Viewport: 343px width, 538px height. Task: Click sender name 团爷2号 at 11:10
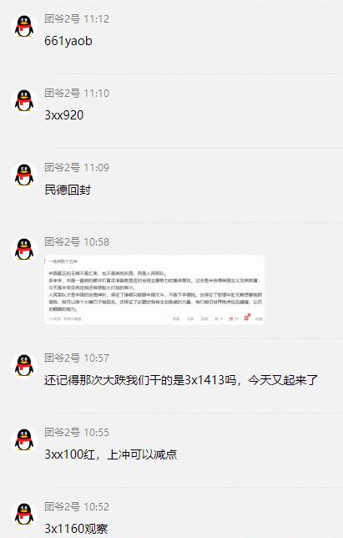tap(62, 94)
